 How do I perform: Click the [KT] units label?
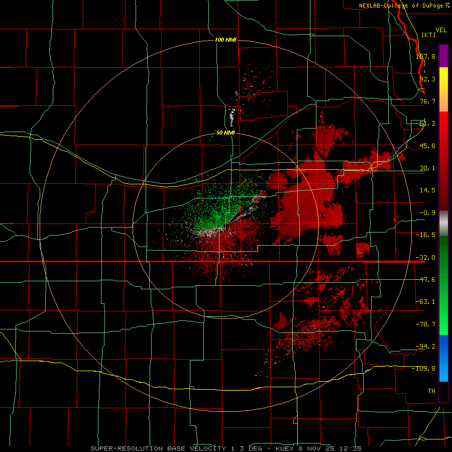click(429, 35)
